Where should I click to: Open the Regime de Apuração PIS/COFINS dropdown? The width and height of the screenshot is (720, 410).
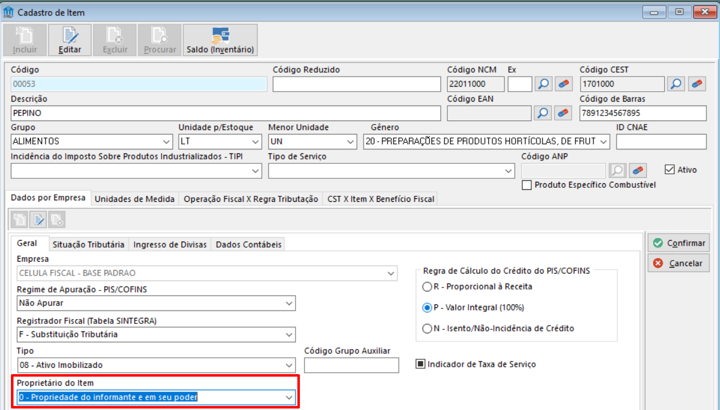click(289, 303)
